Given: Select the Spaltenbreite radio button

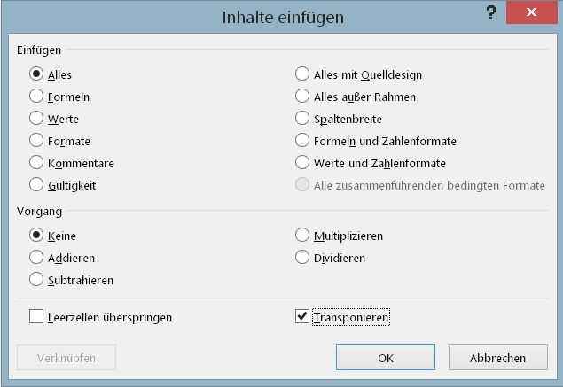Looking at the screenshot, I should click(x=302, y=118).
